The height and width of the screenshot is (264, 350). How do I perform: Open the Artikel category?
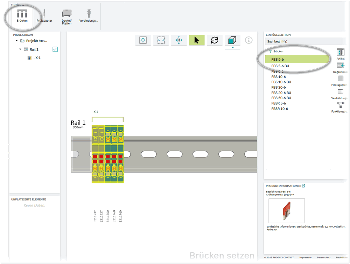coord(341,54)
